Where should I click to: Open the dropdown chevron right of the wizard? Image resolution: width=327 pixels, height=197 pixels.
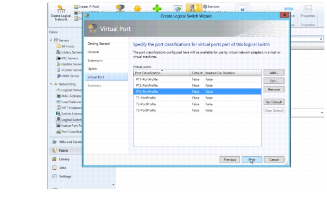(x=322, y=112)
